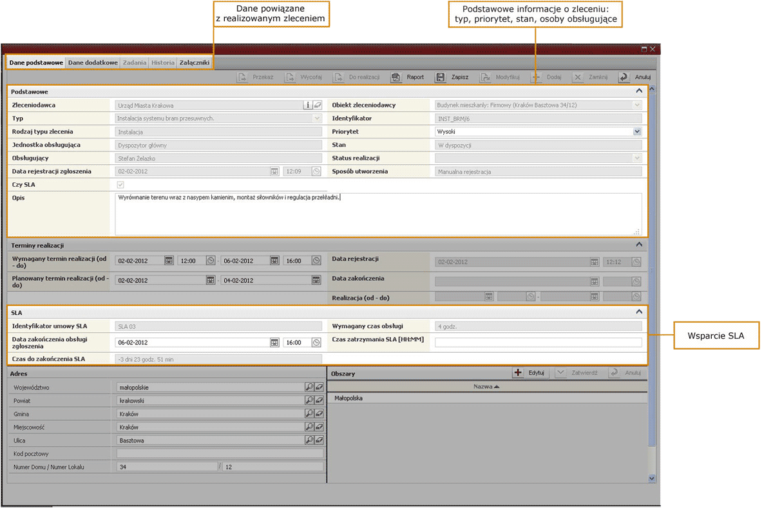
Task: Collapse the SLA section
Action: (639, 312)
